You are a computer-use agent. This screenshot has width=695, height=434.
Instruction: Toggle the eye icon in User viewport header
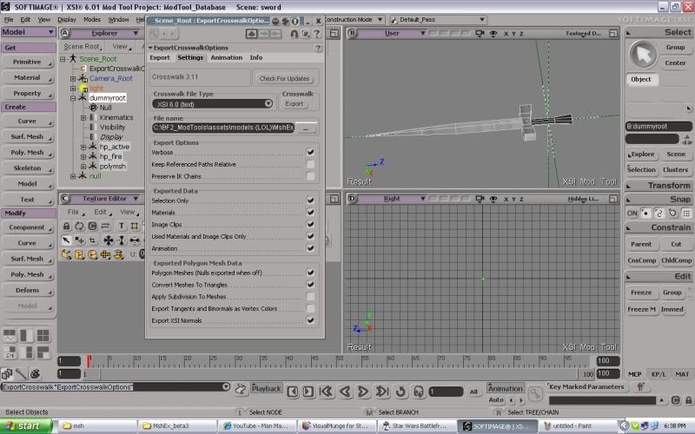point(493,33)
